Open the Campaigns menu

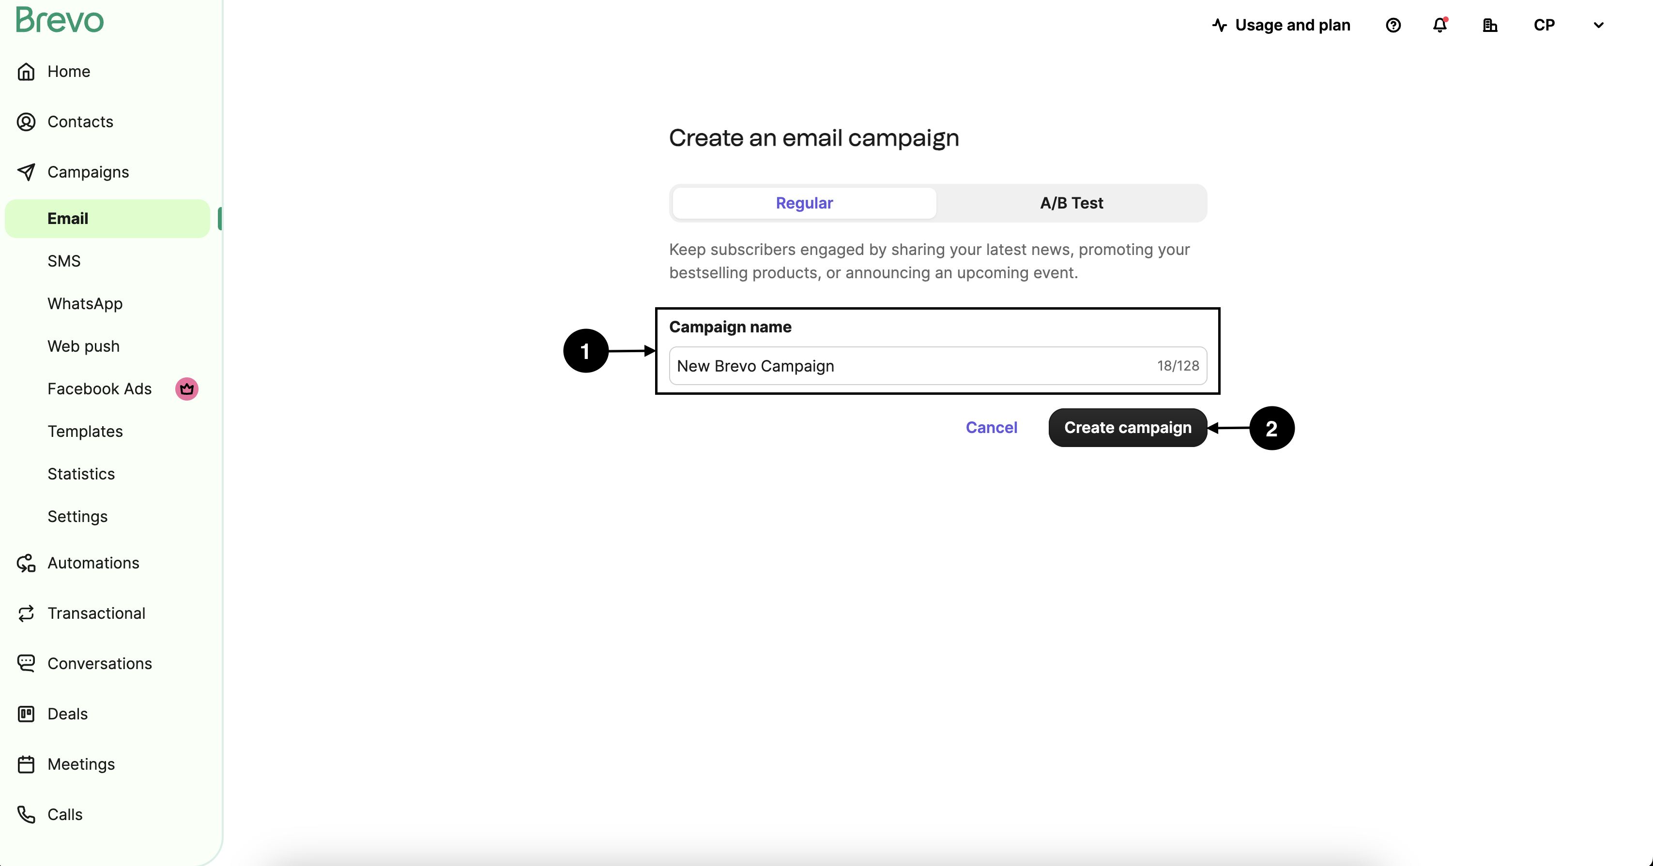click(88, 172)
